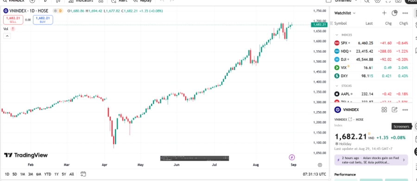Select the 1M time range
This screenshot has height=181, width=417.
point(23,174)
